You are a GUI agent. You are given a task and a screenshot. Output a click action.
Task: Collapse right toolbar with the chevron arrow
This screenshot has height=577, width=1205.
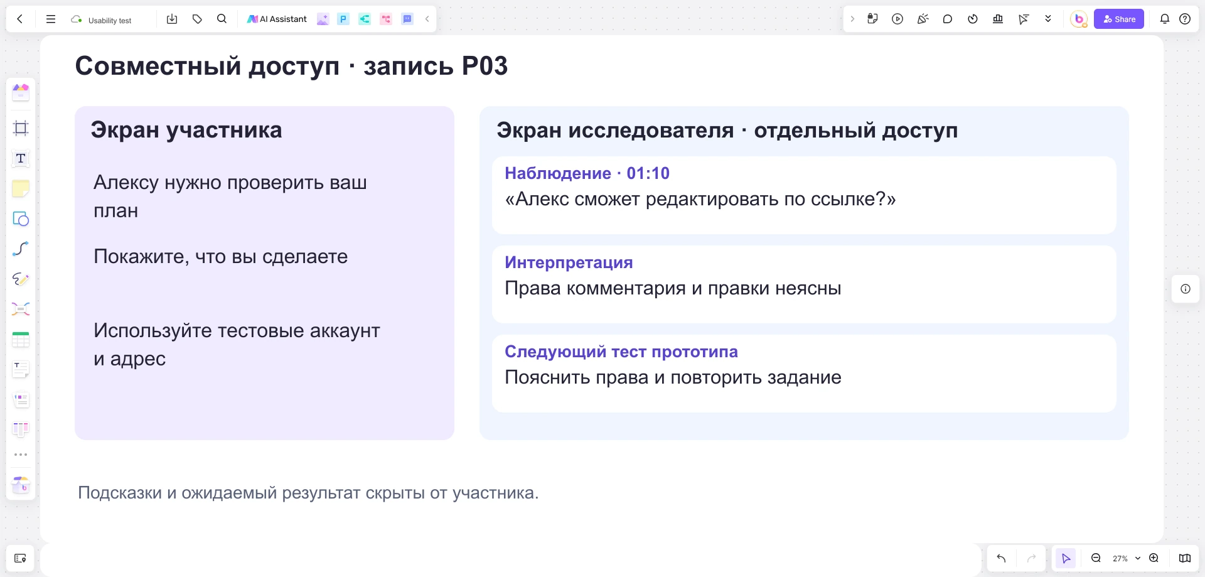tap(852, 19)
